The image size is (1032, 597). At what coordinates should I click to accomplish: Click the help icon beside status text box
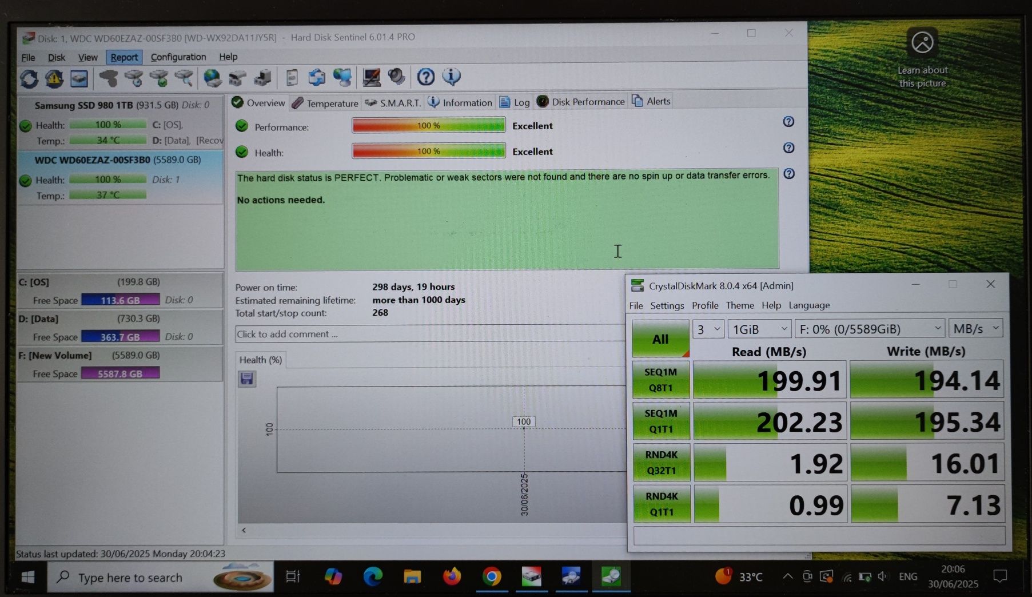point(789,174)
